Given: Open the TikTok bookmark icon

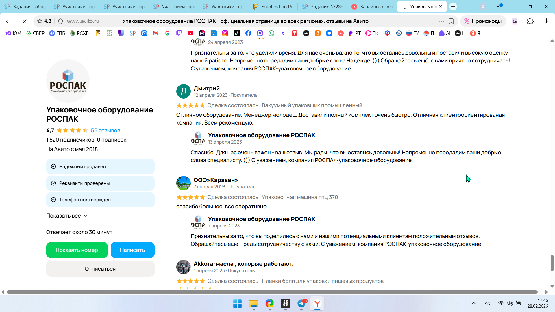Looking at the screenshot, I should click(x=237, y=33).
